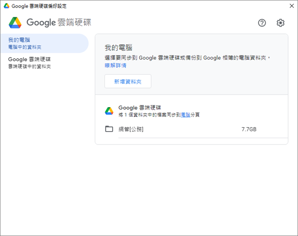
Task: Click the 新增資料夾 button
Action: (x=128, y=81)
